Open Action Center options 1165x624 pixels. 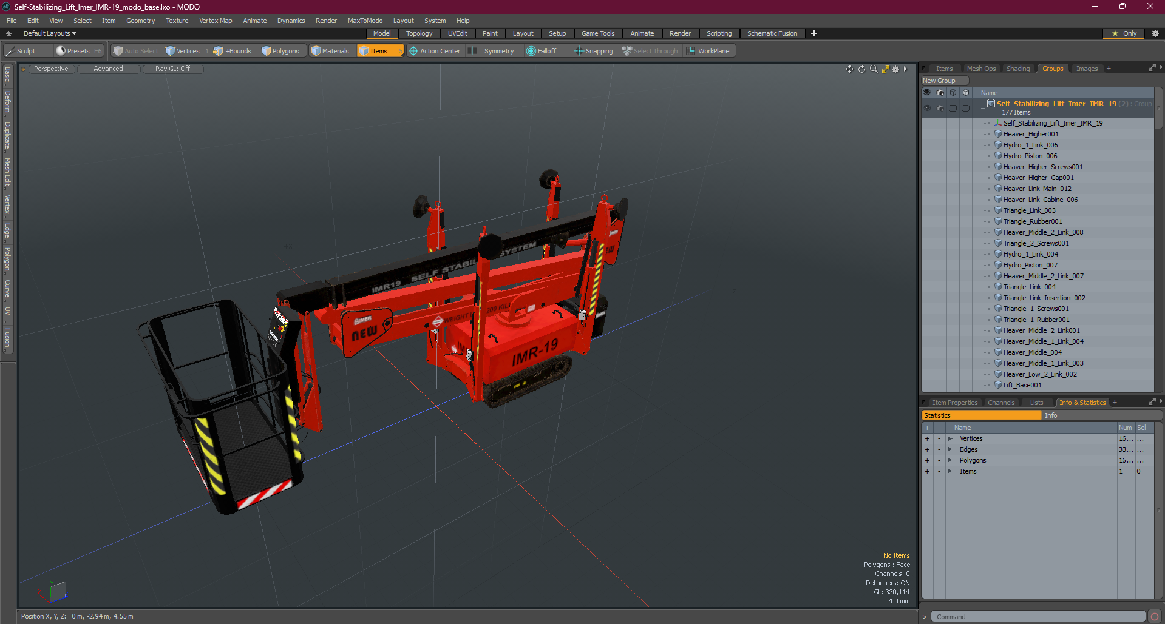[x=435, y=51]
